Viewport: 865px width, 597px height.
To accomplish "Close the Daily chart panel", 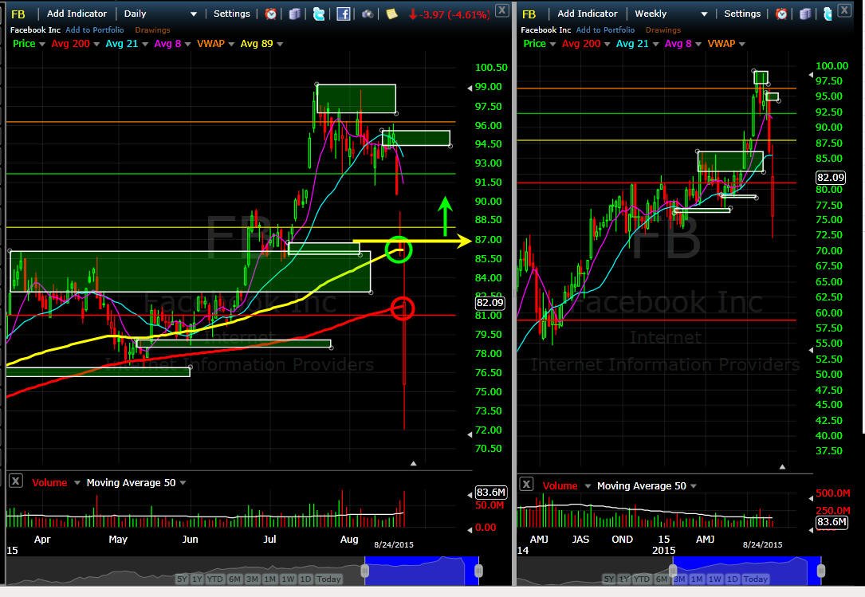I will tap(501, 10).
